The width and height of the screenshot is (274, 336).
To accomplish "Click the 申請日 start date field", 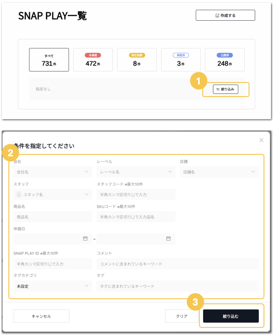I will point(53,239).
